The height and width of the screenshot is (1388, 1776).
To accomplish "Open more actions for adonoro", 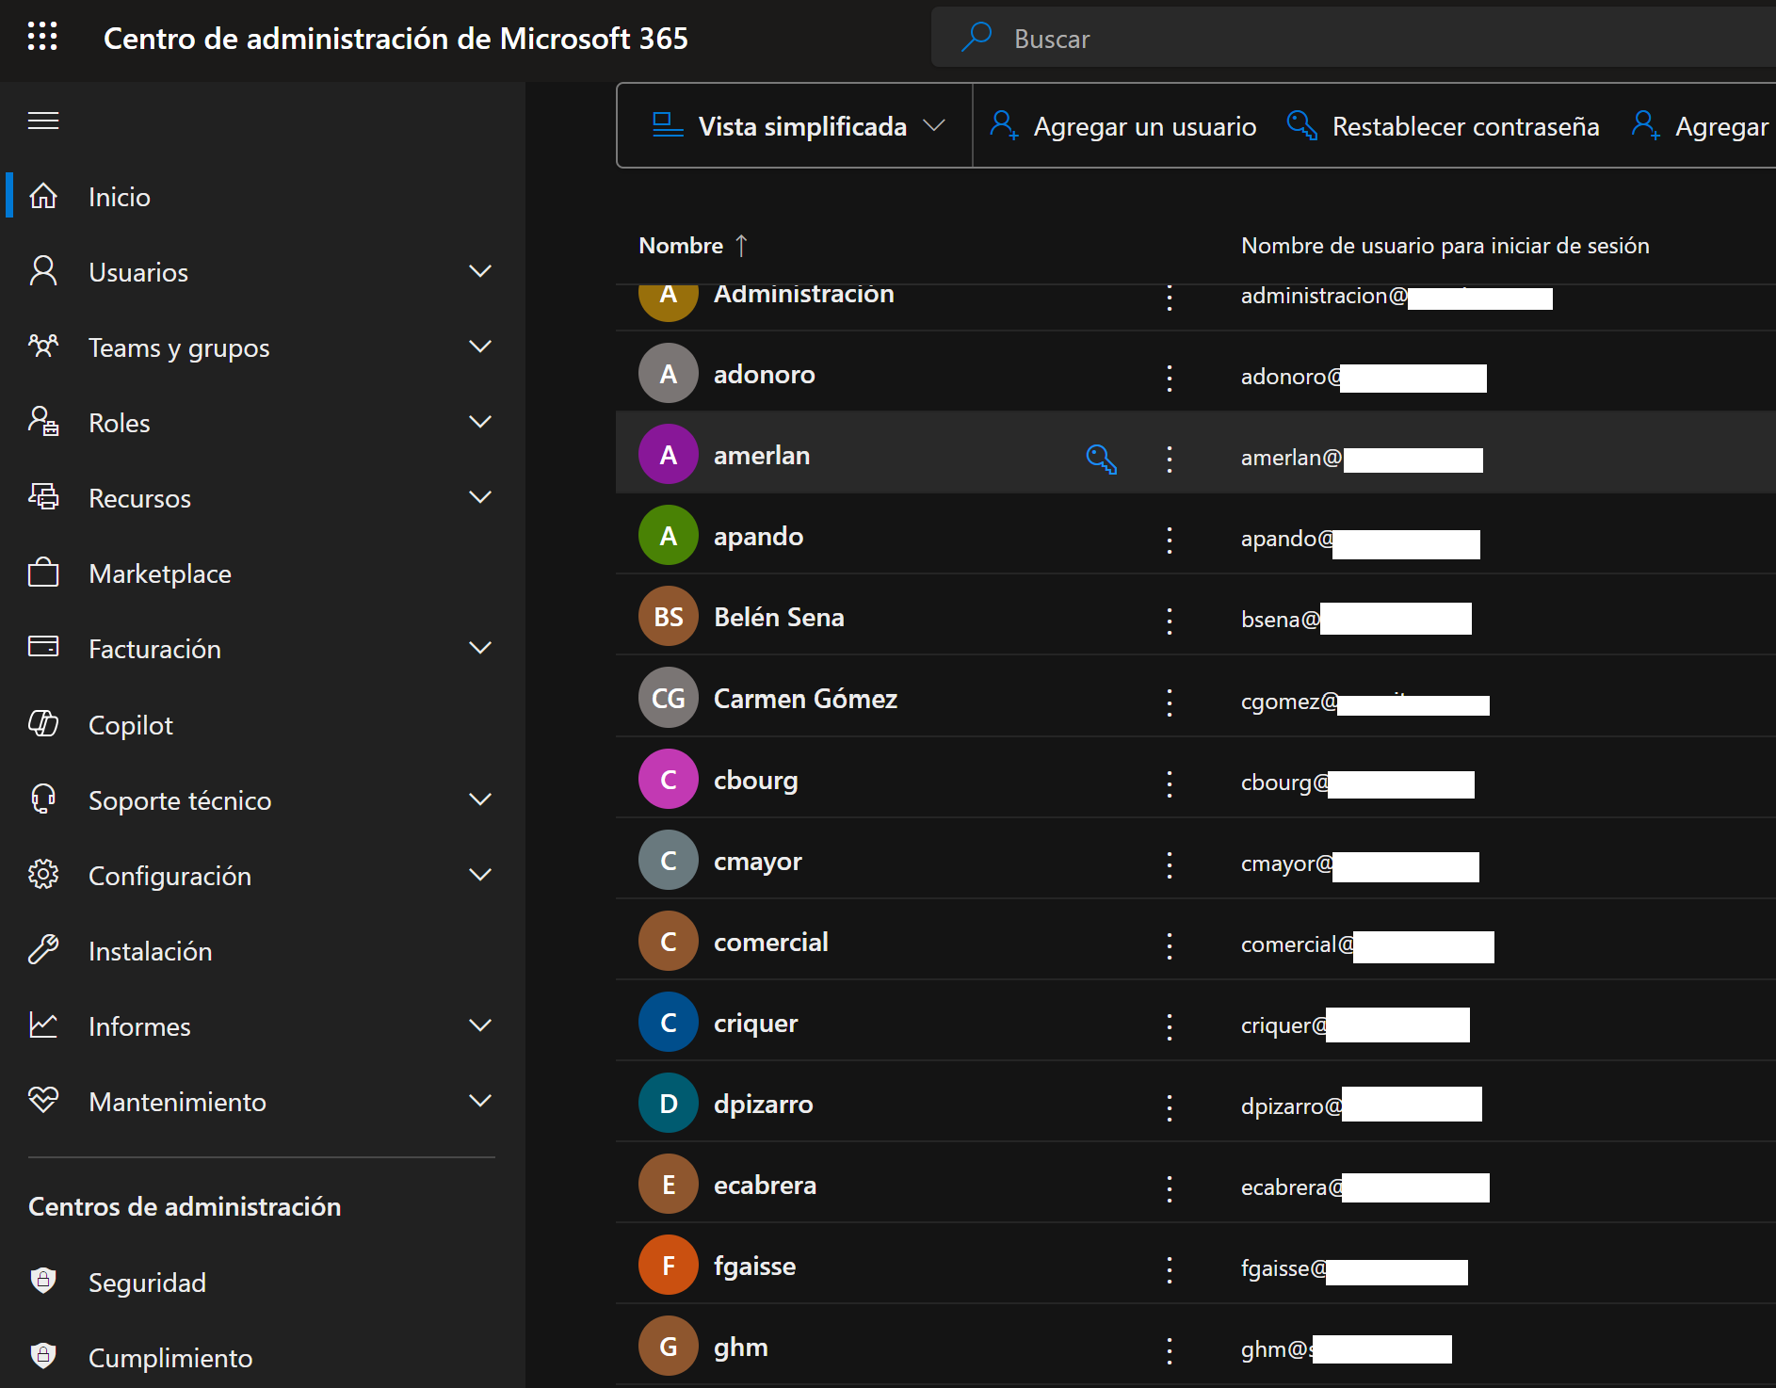I will (x=1170, y=378).
